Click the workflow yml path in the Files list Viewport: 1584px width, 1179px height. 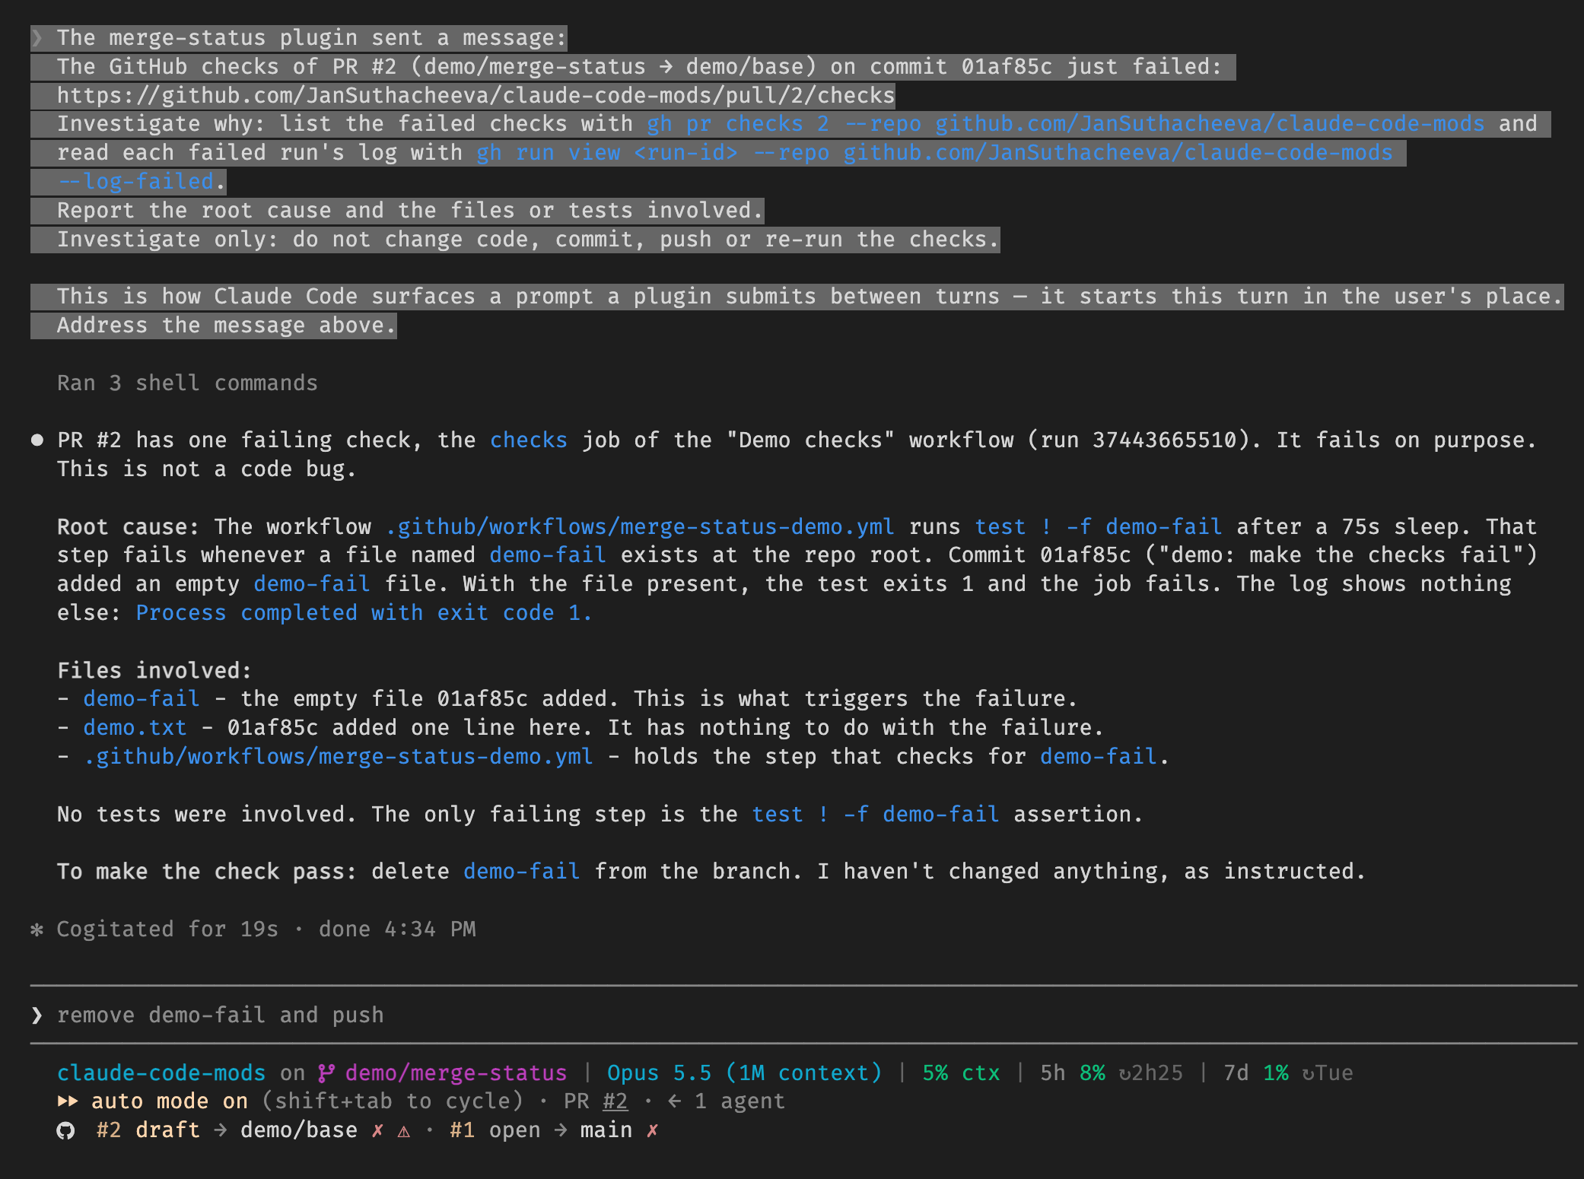338,756
